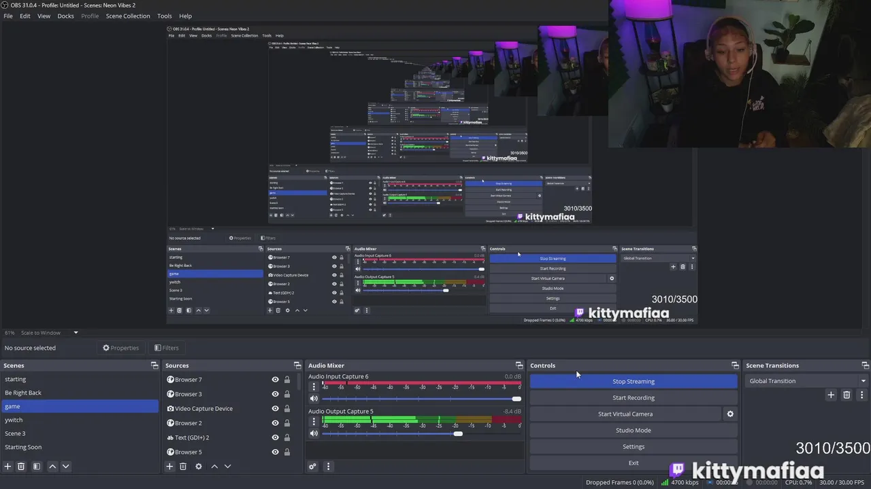Toggle visibility of Browser 2 source

click(276, 423)
